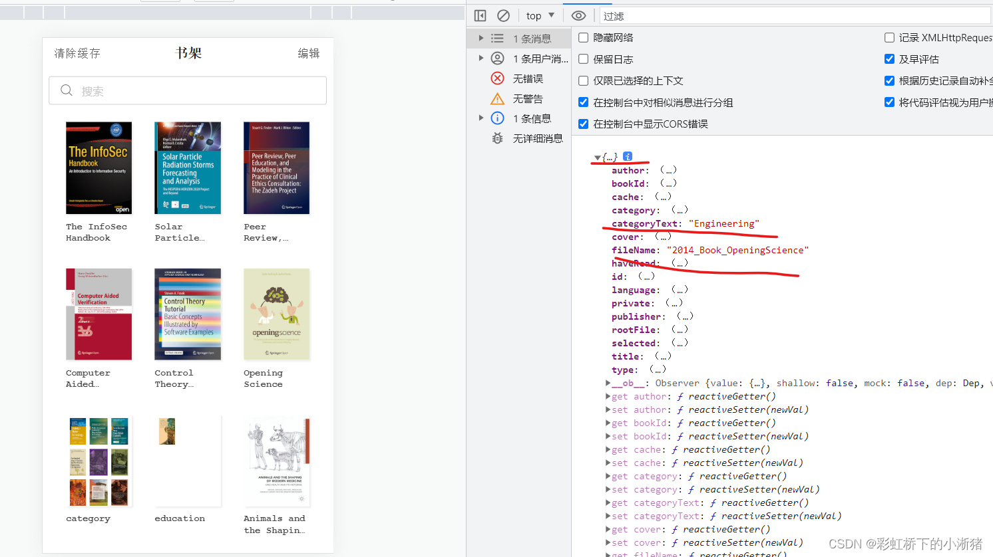This screenshot has width=993, height=557.
Task: Expand the 1 条用户消息 group arrow
Action: (481, 58)
